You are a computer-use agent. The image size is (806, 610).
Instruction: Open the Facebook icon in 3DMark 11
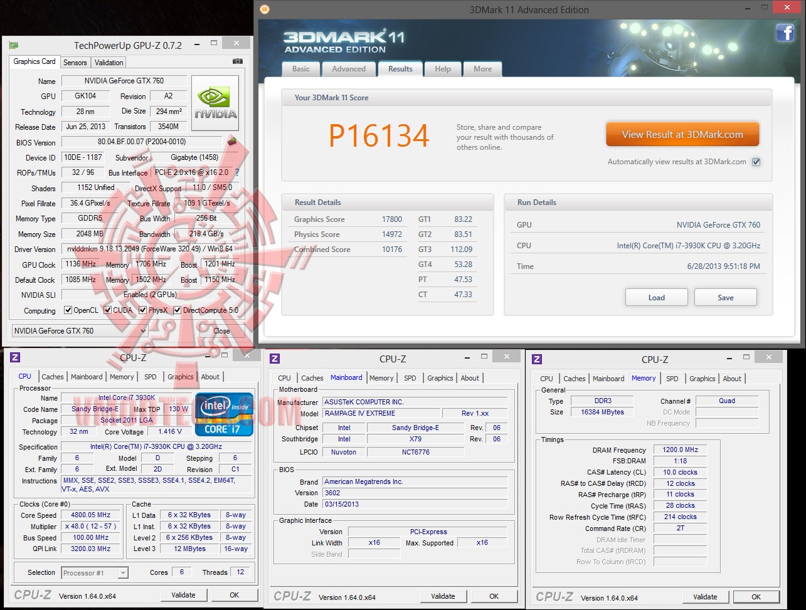(785, 33)
